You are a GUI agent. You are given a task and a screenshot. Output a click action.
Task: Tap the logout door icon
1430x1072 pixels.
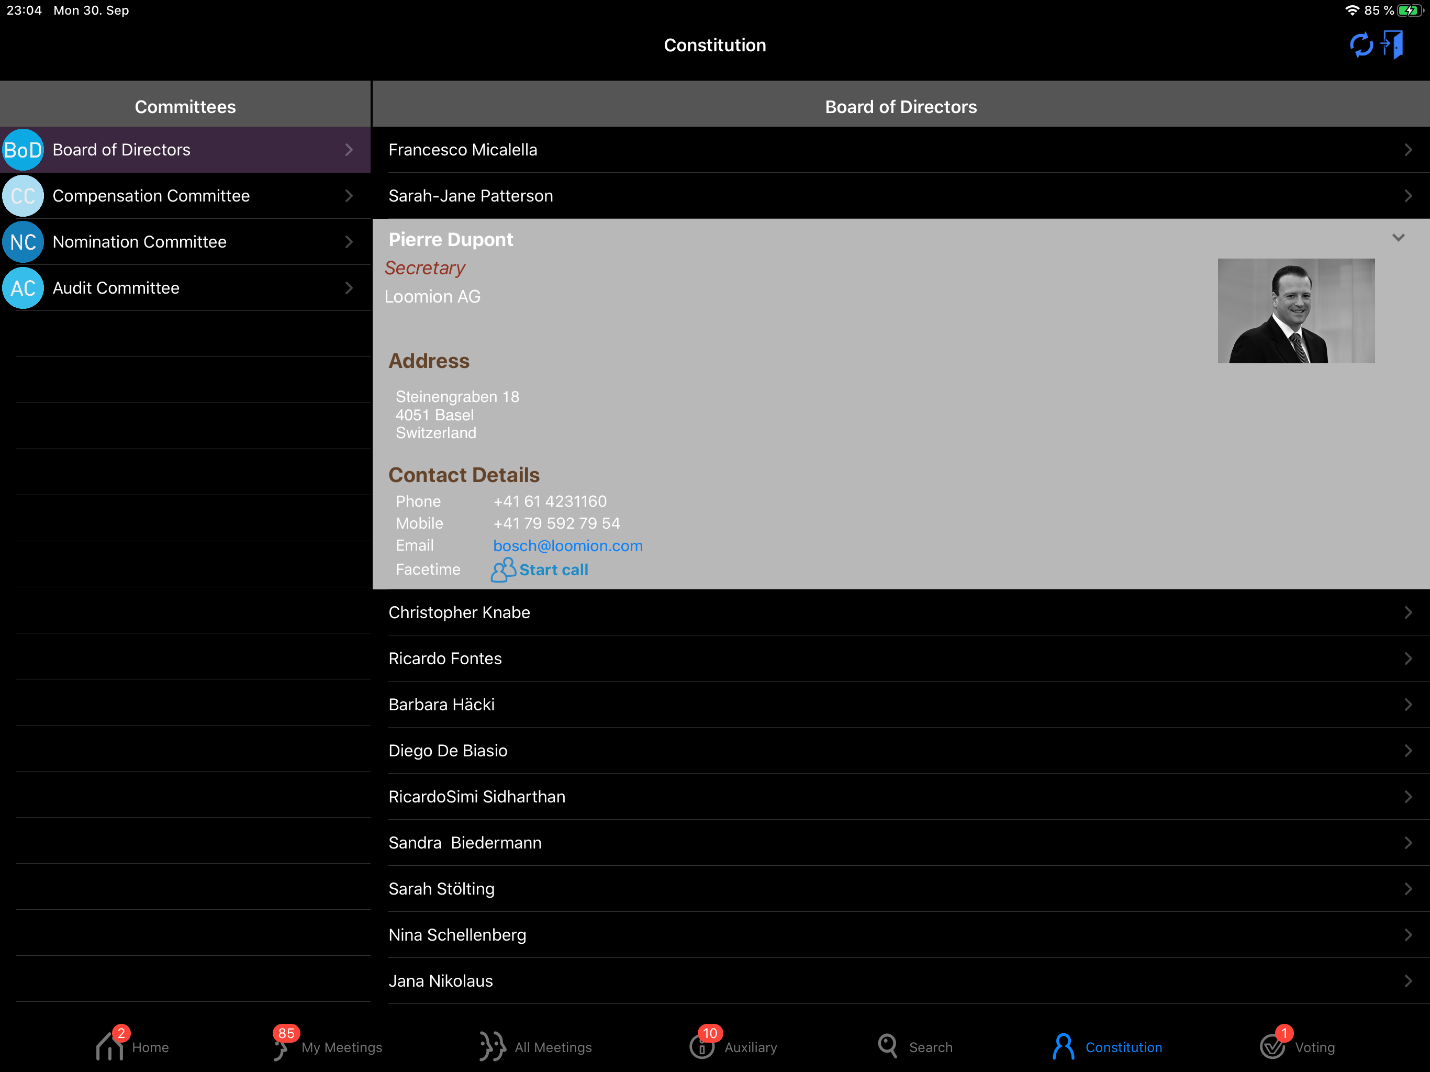tap(1392, 44)
